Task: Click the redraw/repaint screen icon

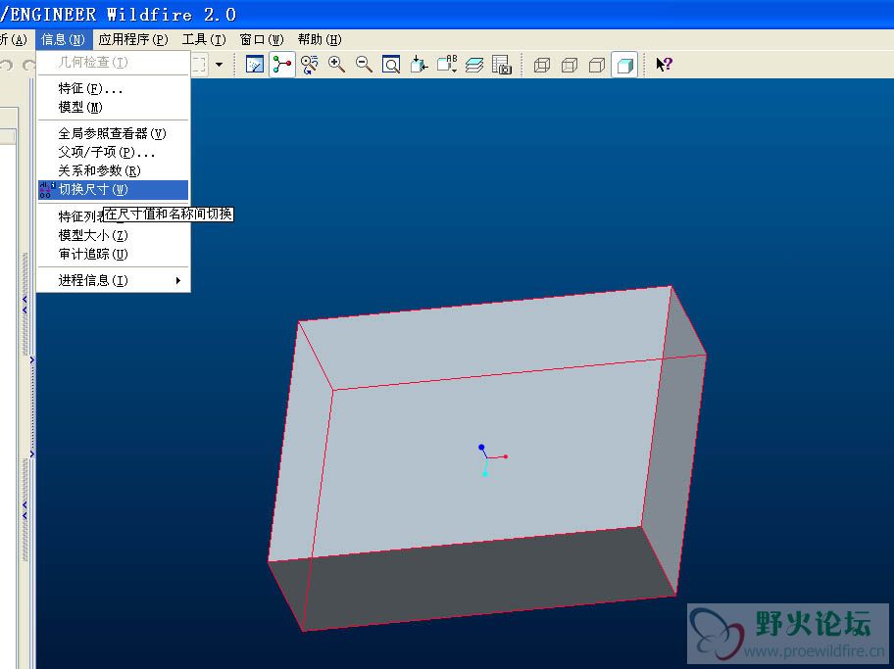Action: tap(254, 65)
